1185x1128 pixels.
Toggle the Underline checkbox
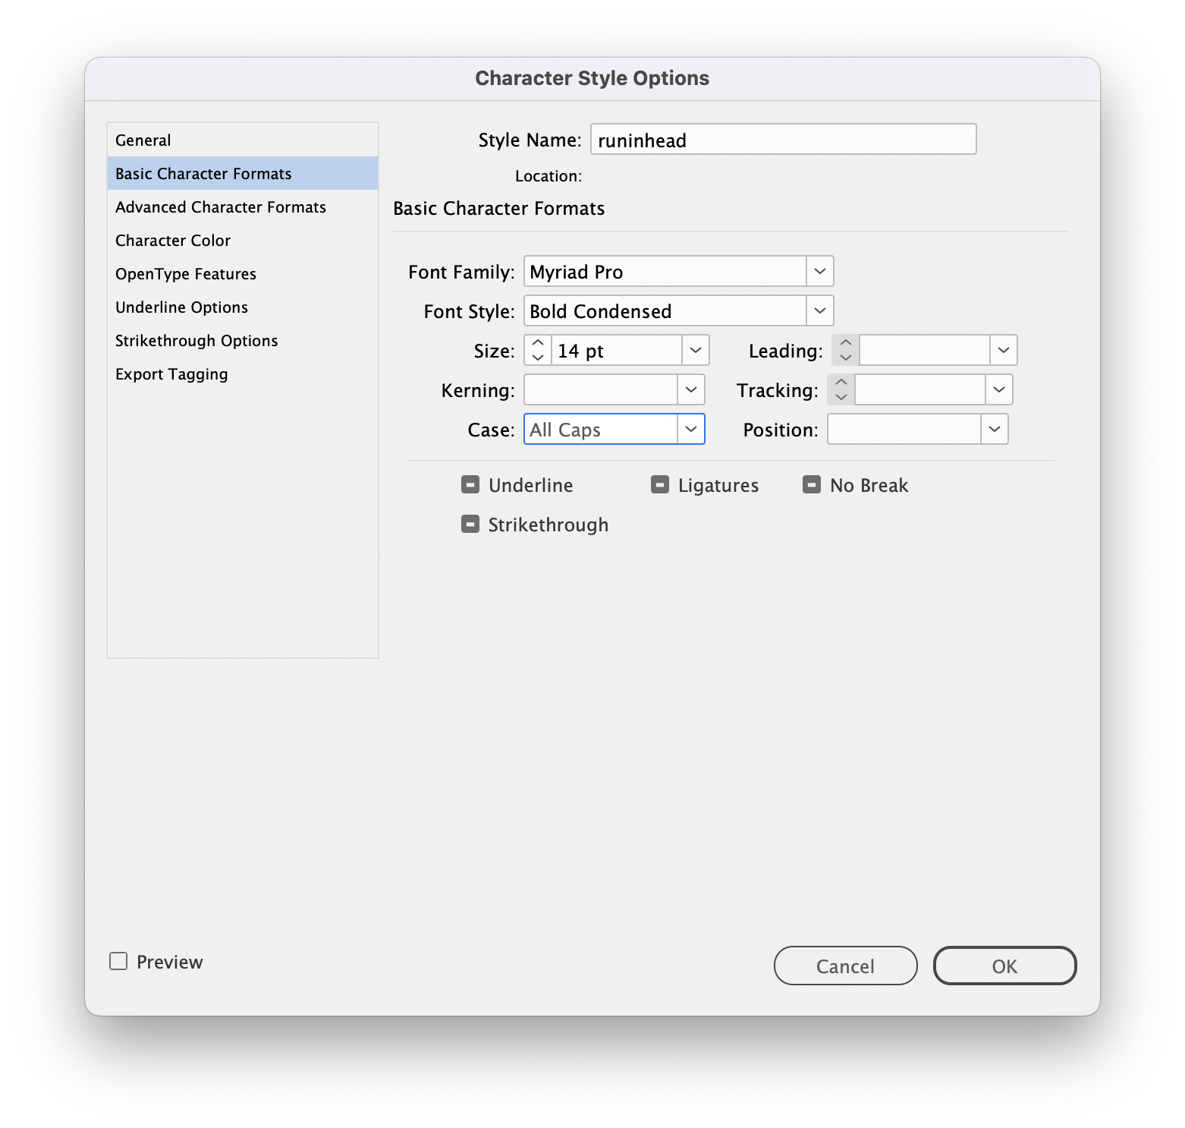pyautogui.click(x=470, y=484)
